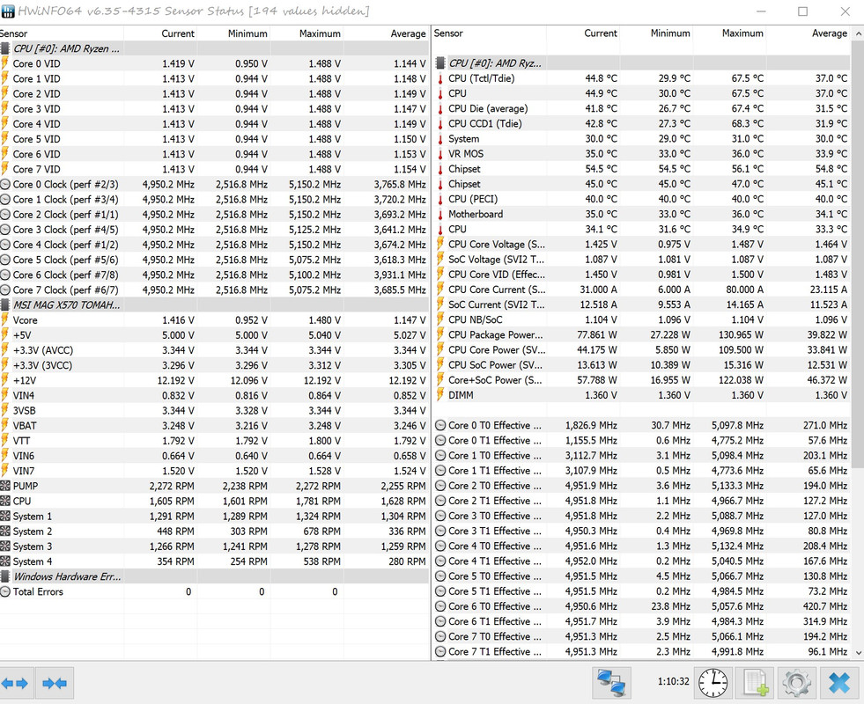Collapse the CPU [#0]: AMD Ryzen group, left panel
The image size is (864, 704).
(x=214, y=48)
